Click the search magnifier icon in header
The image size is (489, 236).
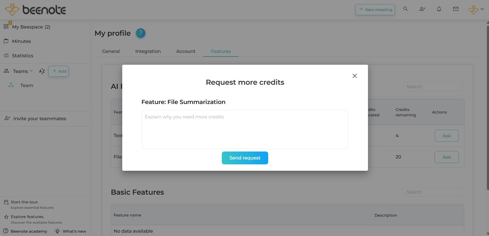coord(405,9)
